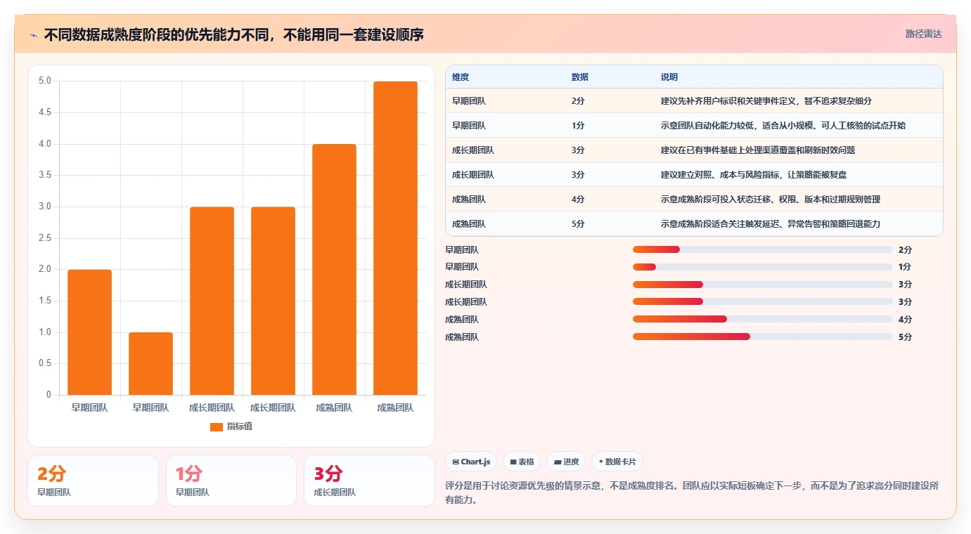This screenshot has width=971, height=534.
Task: Select the 进度 chip
Action: point(566,462)
